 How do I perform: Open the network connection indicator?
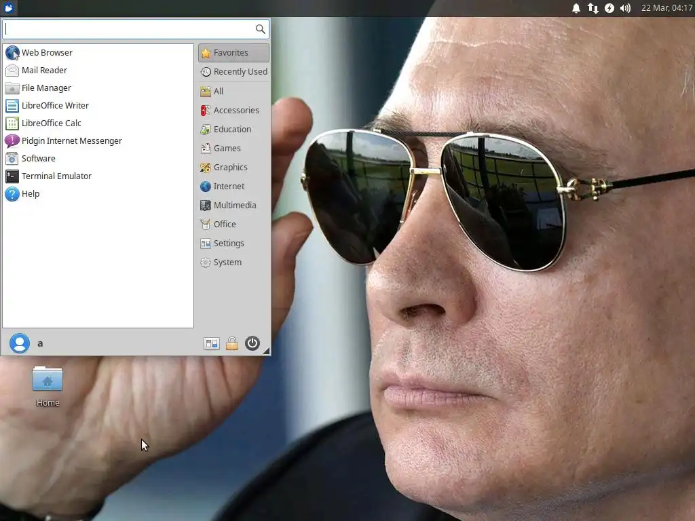[x=593, y=8]
